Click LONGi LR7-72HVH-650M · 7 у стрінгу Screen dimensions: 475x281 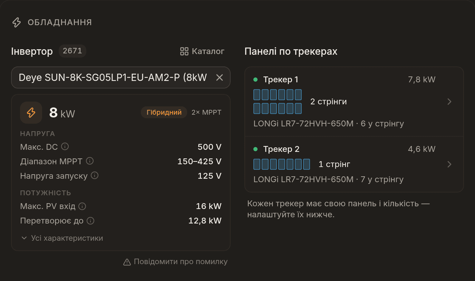[x=328, y=179]
